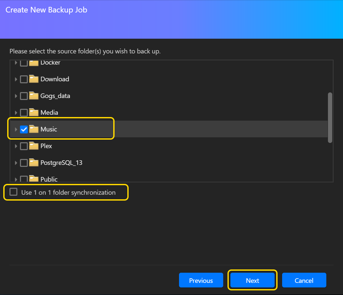Select the Media folder label

pyautogui.click(x=49, y=113)
